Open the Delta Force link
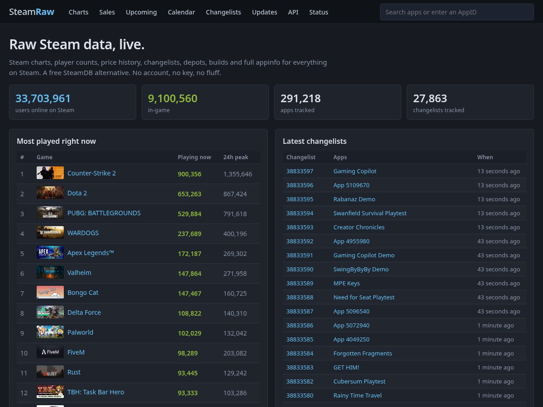 click(84, 312)
